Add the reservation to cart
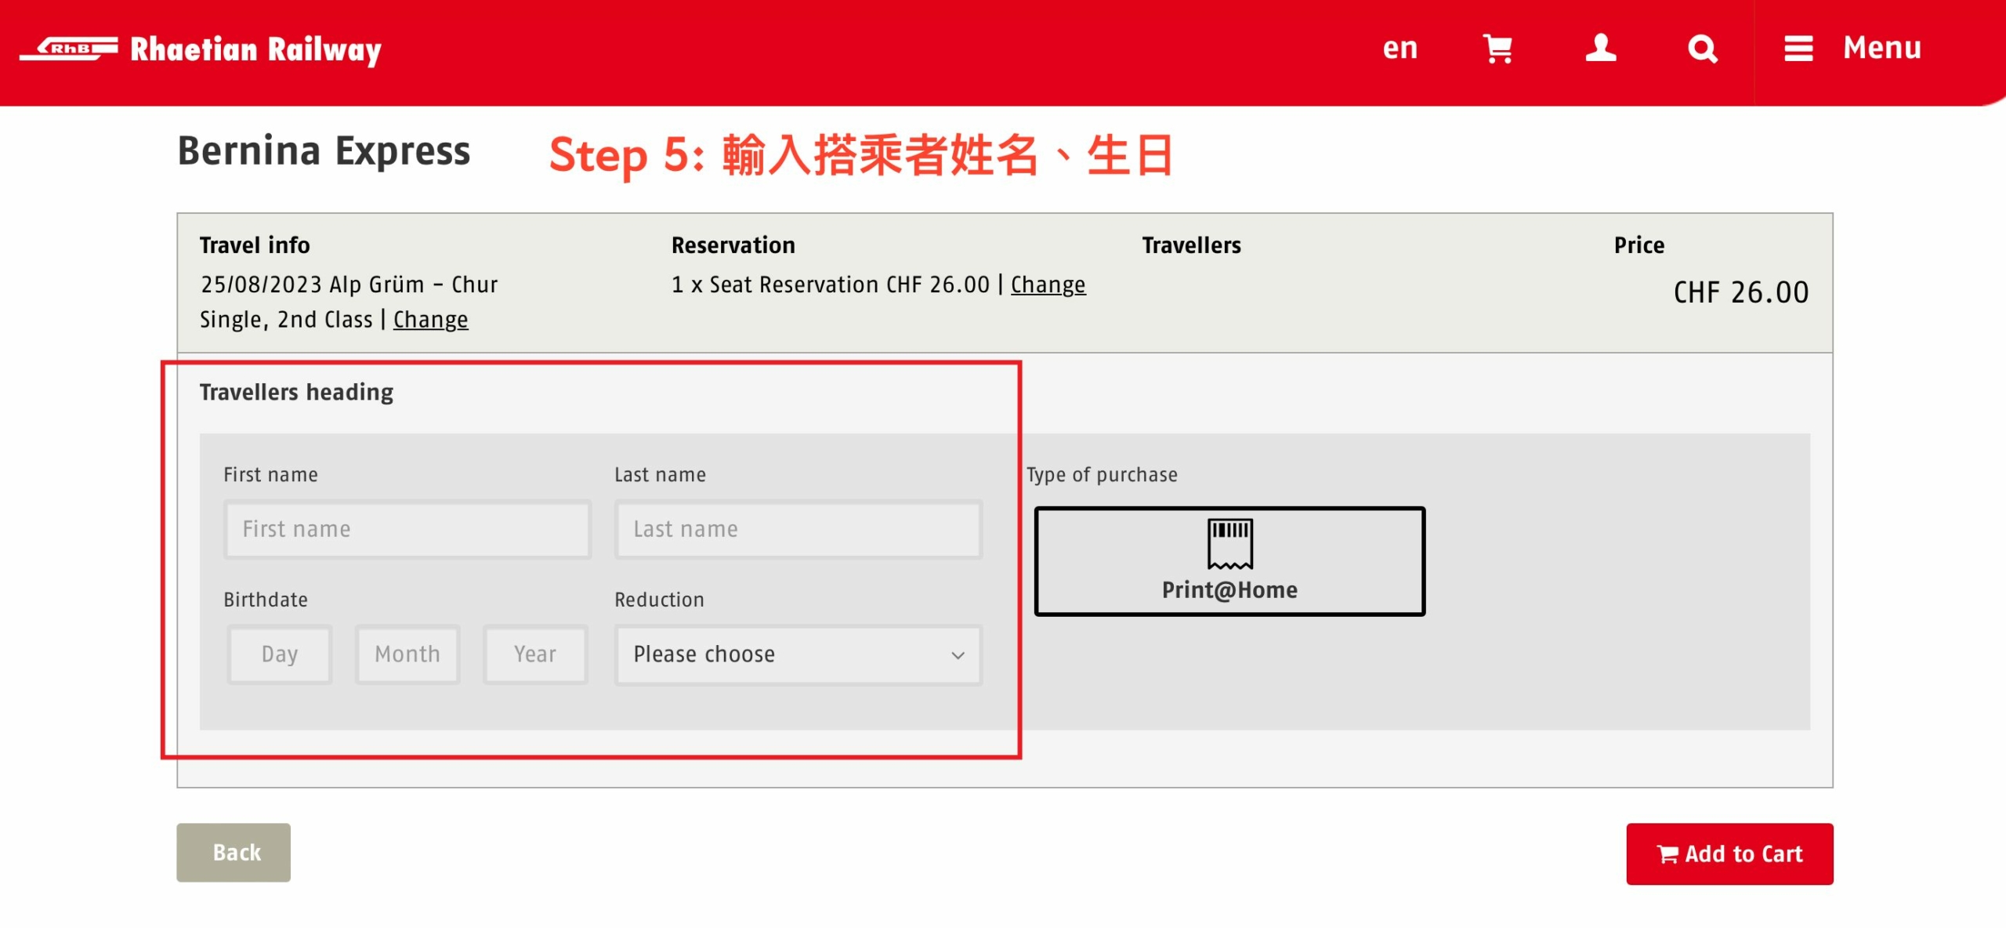Screen dimensions: 2006x928 [1729, 854]
